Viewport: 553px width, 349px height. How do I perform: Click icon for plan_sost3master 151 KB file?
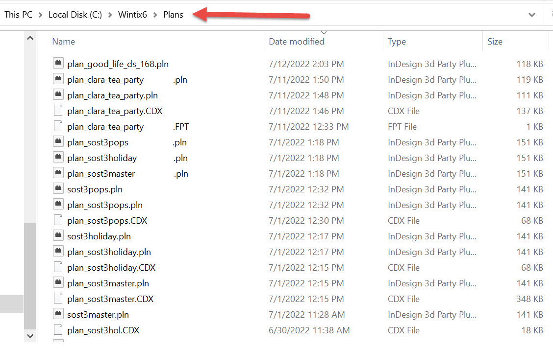click(x=58, y=173)
